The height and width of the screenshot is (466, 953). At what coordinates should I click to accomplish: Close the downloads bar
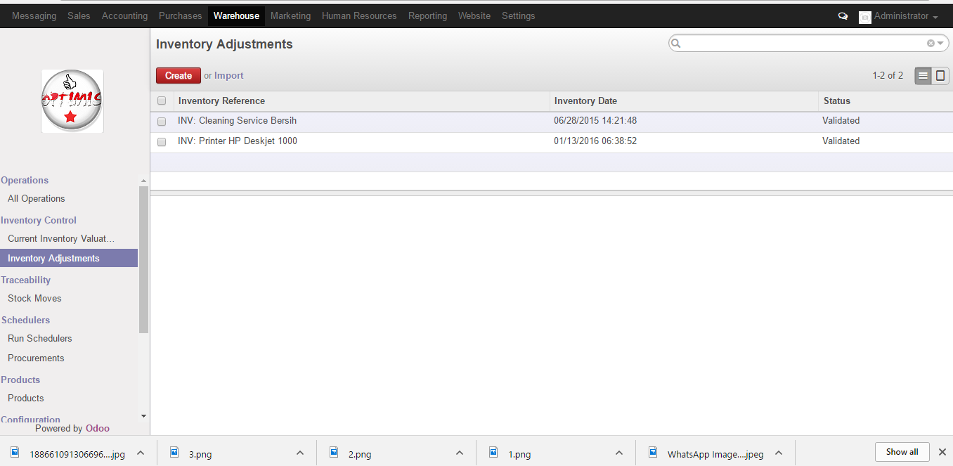[x=942, y=452]
